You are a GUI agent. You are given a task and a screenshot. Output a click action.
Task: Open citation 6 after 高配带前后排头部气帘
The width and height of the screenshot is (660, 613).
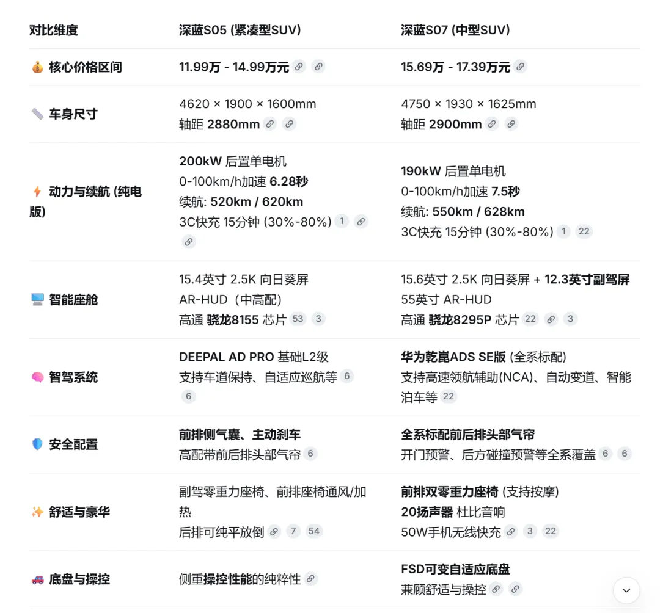click(x=310, y=453)
